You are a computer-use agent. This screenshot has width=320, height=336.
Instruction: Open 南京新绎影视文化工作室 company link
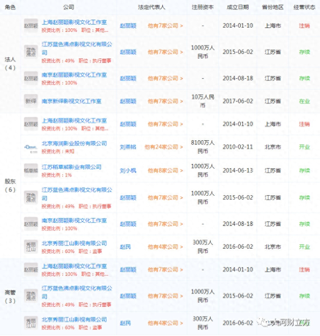71,102
